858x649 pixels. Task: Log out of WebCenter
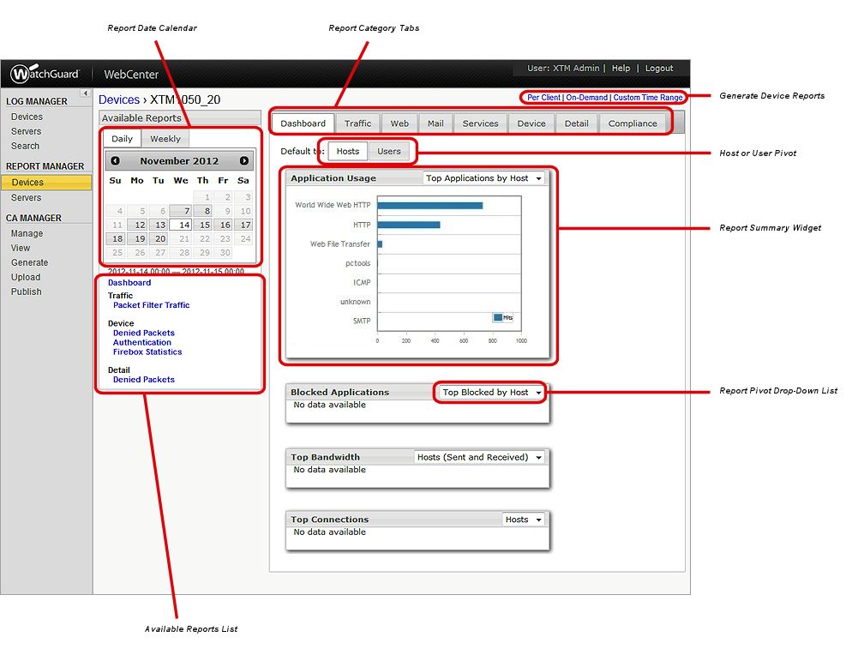tap(659, 68)
